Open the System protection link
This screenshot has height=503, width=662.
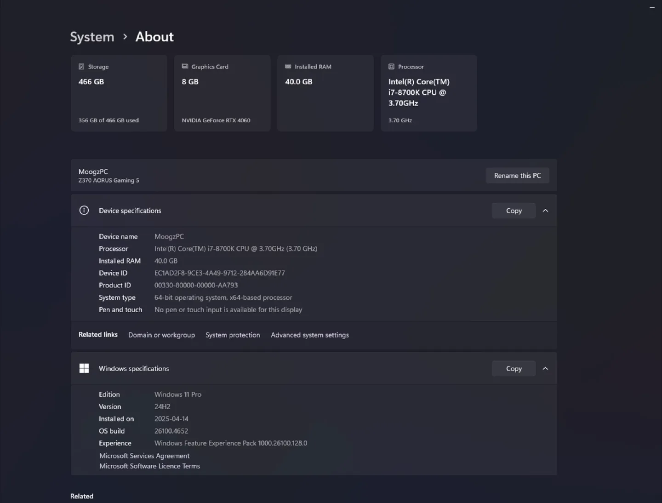click(x=233, y=335)
